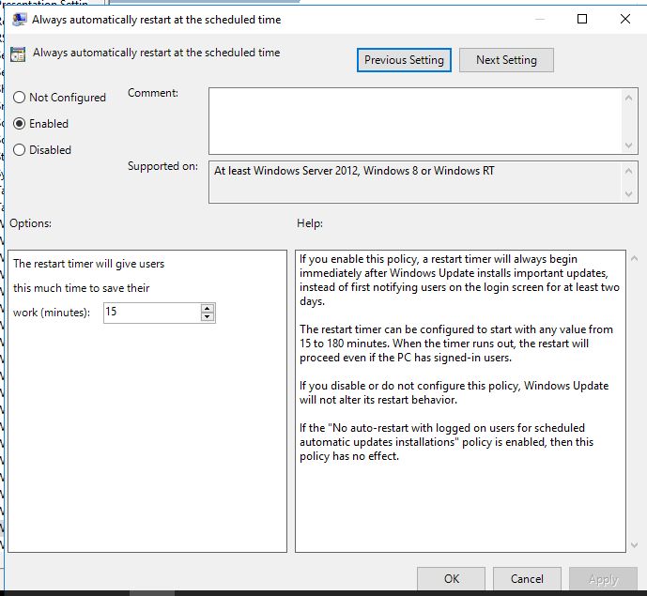Click the policy icon in the title bar
The width and height of the screenshot is (647, 596).
(x=18, y=19)
